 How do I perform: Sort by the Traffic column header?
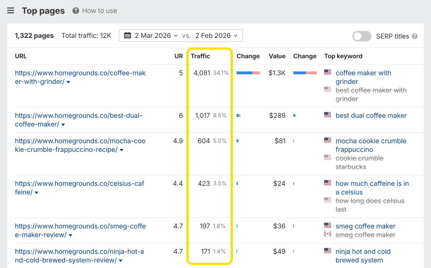pyautogui.click(x=200, y=56)
